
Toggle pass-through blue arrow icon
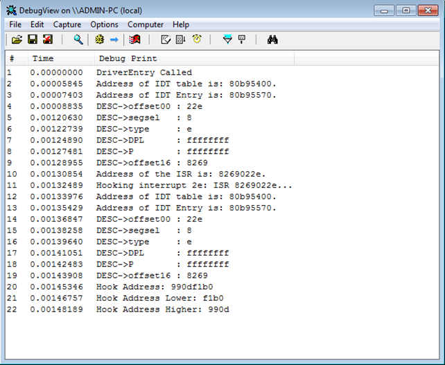pyautogui.click(x=114, y=39)
